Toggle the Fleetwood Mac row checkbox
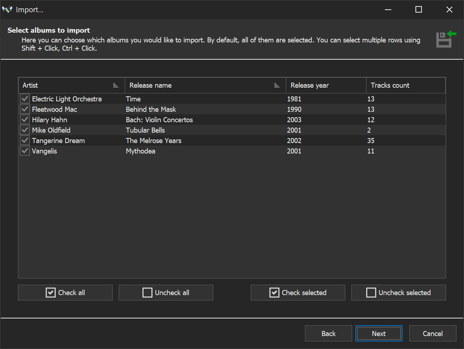Screen dimensions: 464x349 [x=25, y=109]
